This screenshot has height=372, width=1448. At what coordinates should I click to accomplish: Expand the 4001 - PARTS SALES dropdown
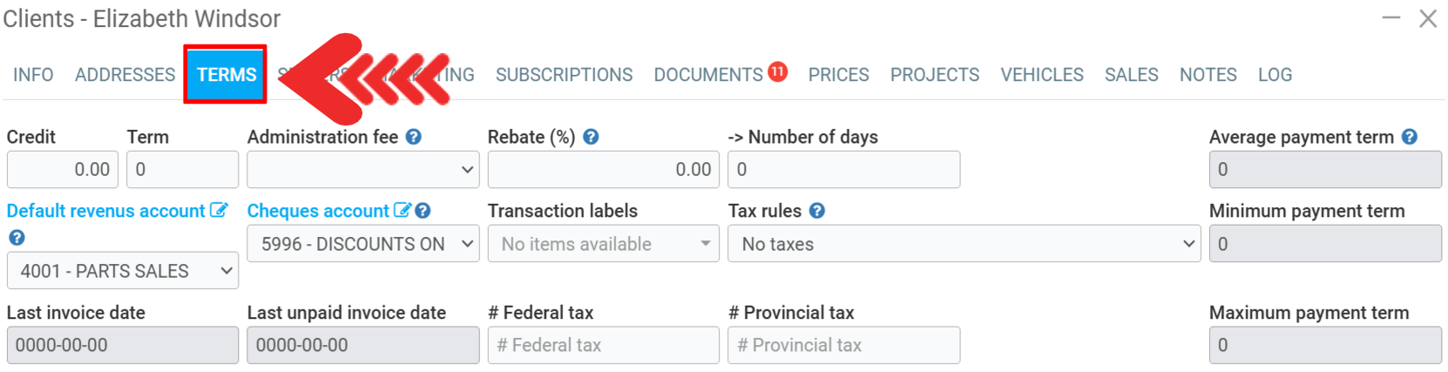(122, 272)
